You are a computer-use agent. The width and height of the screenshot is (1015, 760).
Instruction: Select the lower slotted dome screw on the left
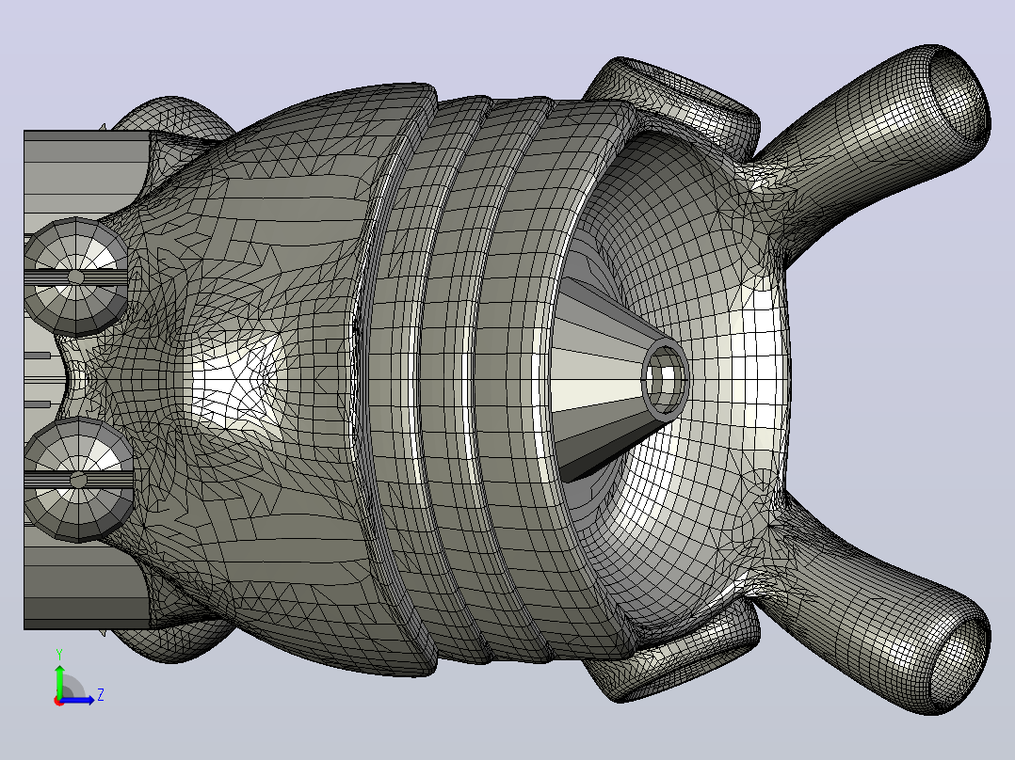tap(77, 480)
